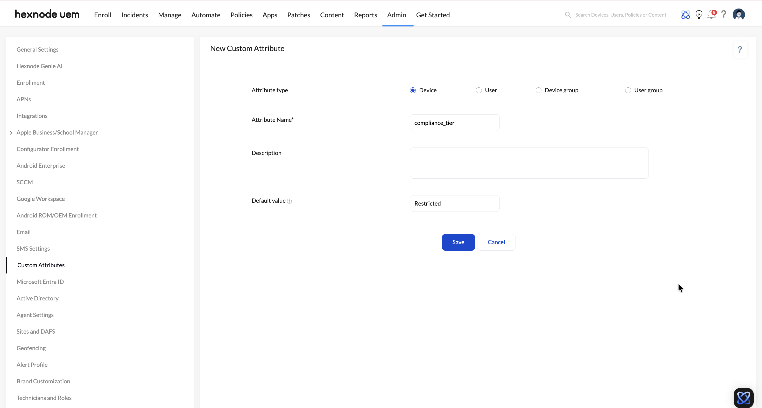The height and width of the screenshot is (408, 762).
Task: Open the notifications bell icon
Action: tap(711, 15)
